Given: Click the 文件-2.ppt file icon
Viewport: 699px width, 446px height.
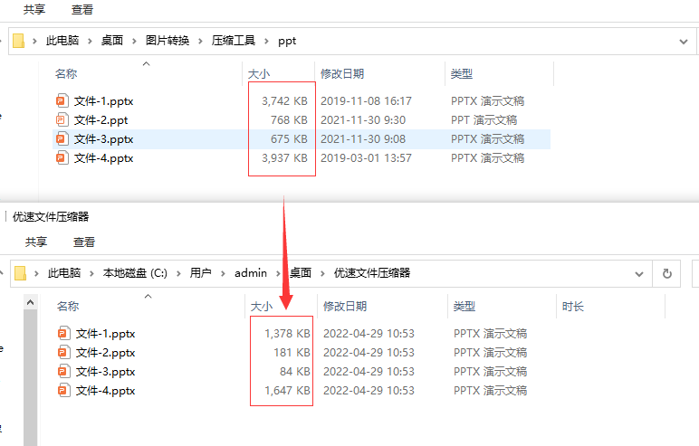Looking at the screenshot, I should pyautogui.click(x=62, y=119).
